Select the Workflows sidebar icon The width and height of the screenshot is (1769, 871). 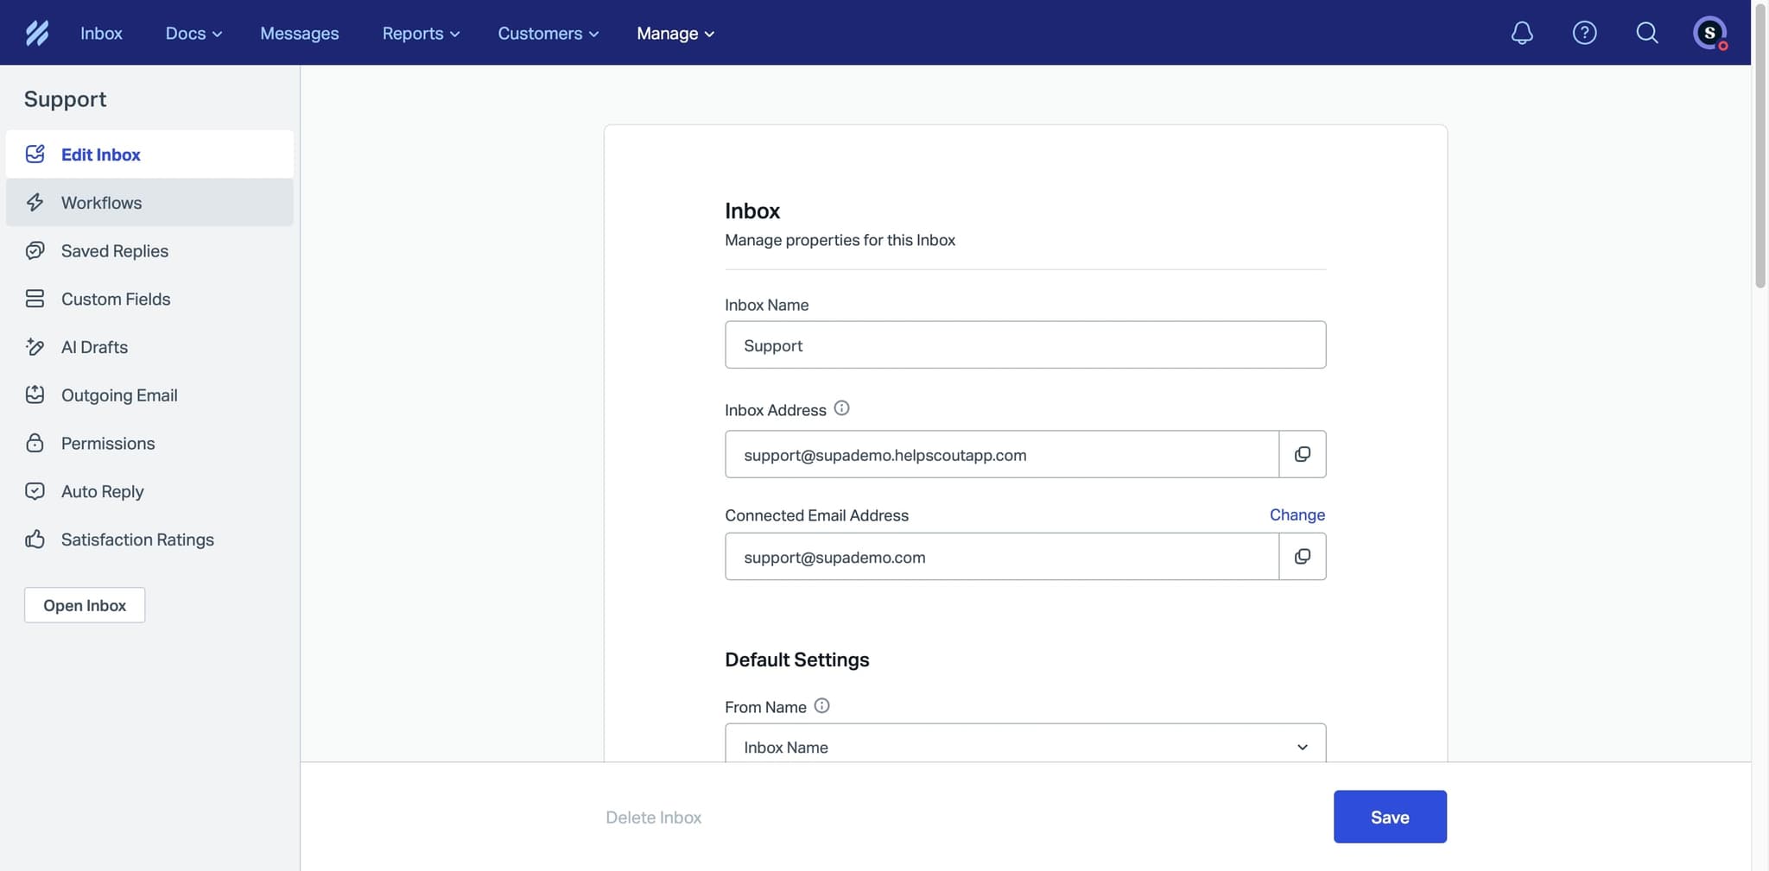(35, 202)
